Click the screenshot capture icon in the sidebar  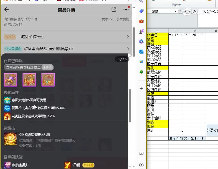coord(141,153)
